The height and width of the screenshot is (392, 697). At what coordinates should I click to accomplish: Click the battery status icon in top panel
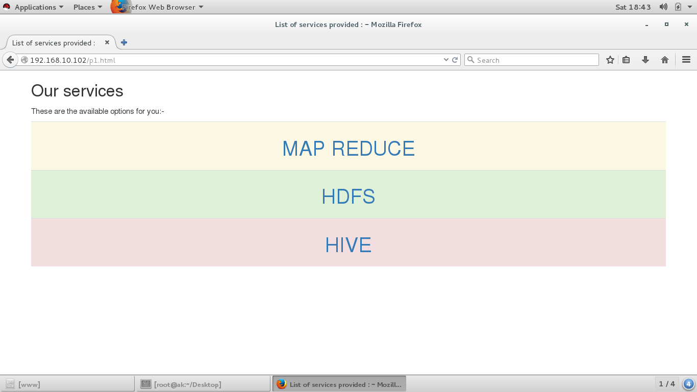pyautogui.click(x=678, y=7)
